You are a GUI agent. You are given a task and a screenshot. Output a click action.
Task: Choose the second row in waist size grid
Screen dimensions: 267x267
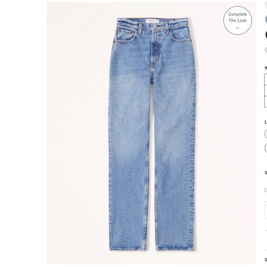click(266, 90)
